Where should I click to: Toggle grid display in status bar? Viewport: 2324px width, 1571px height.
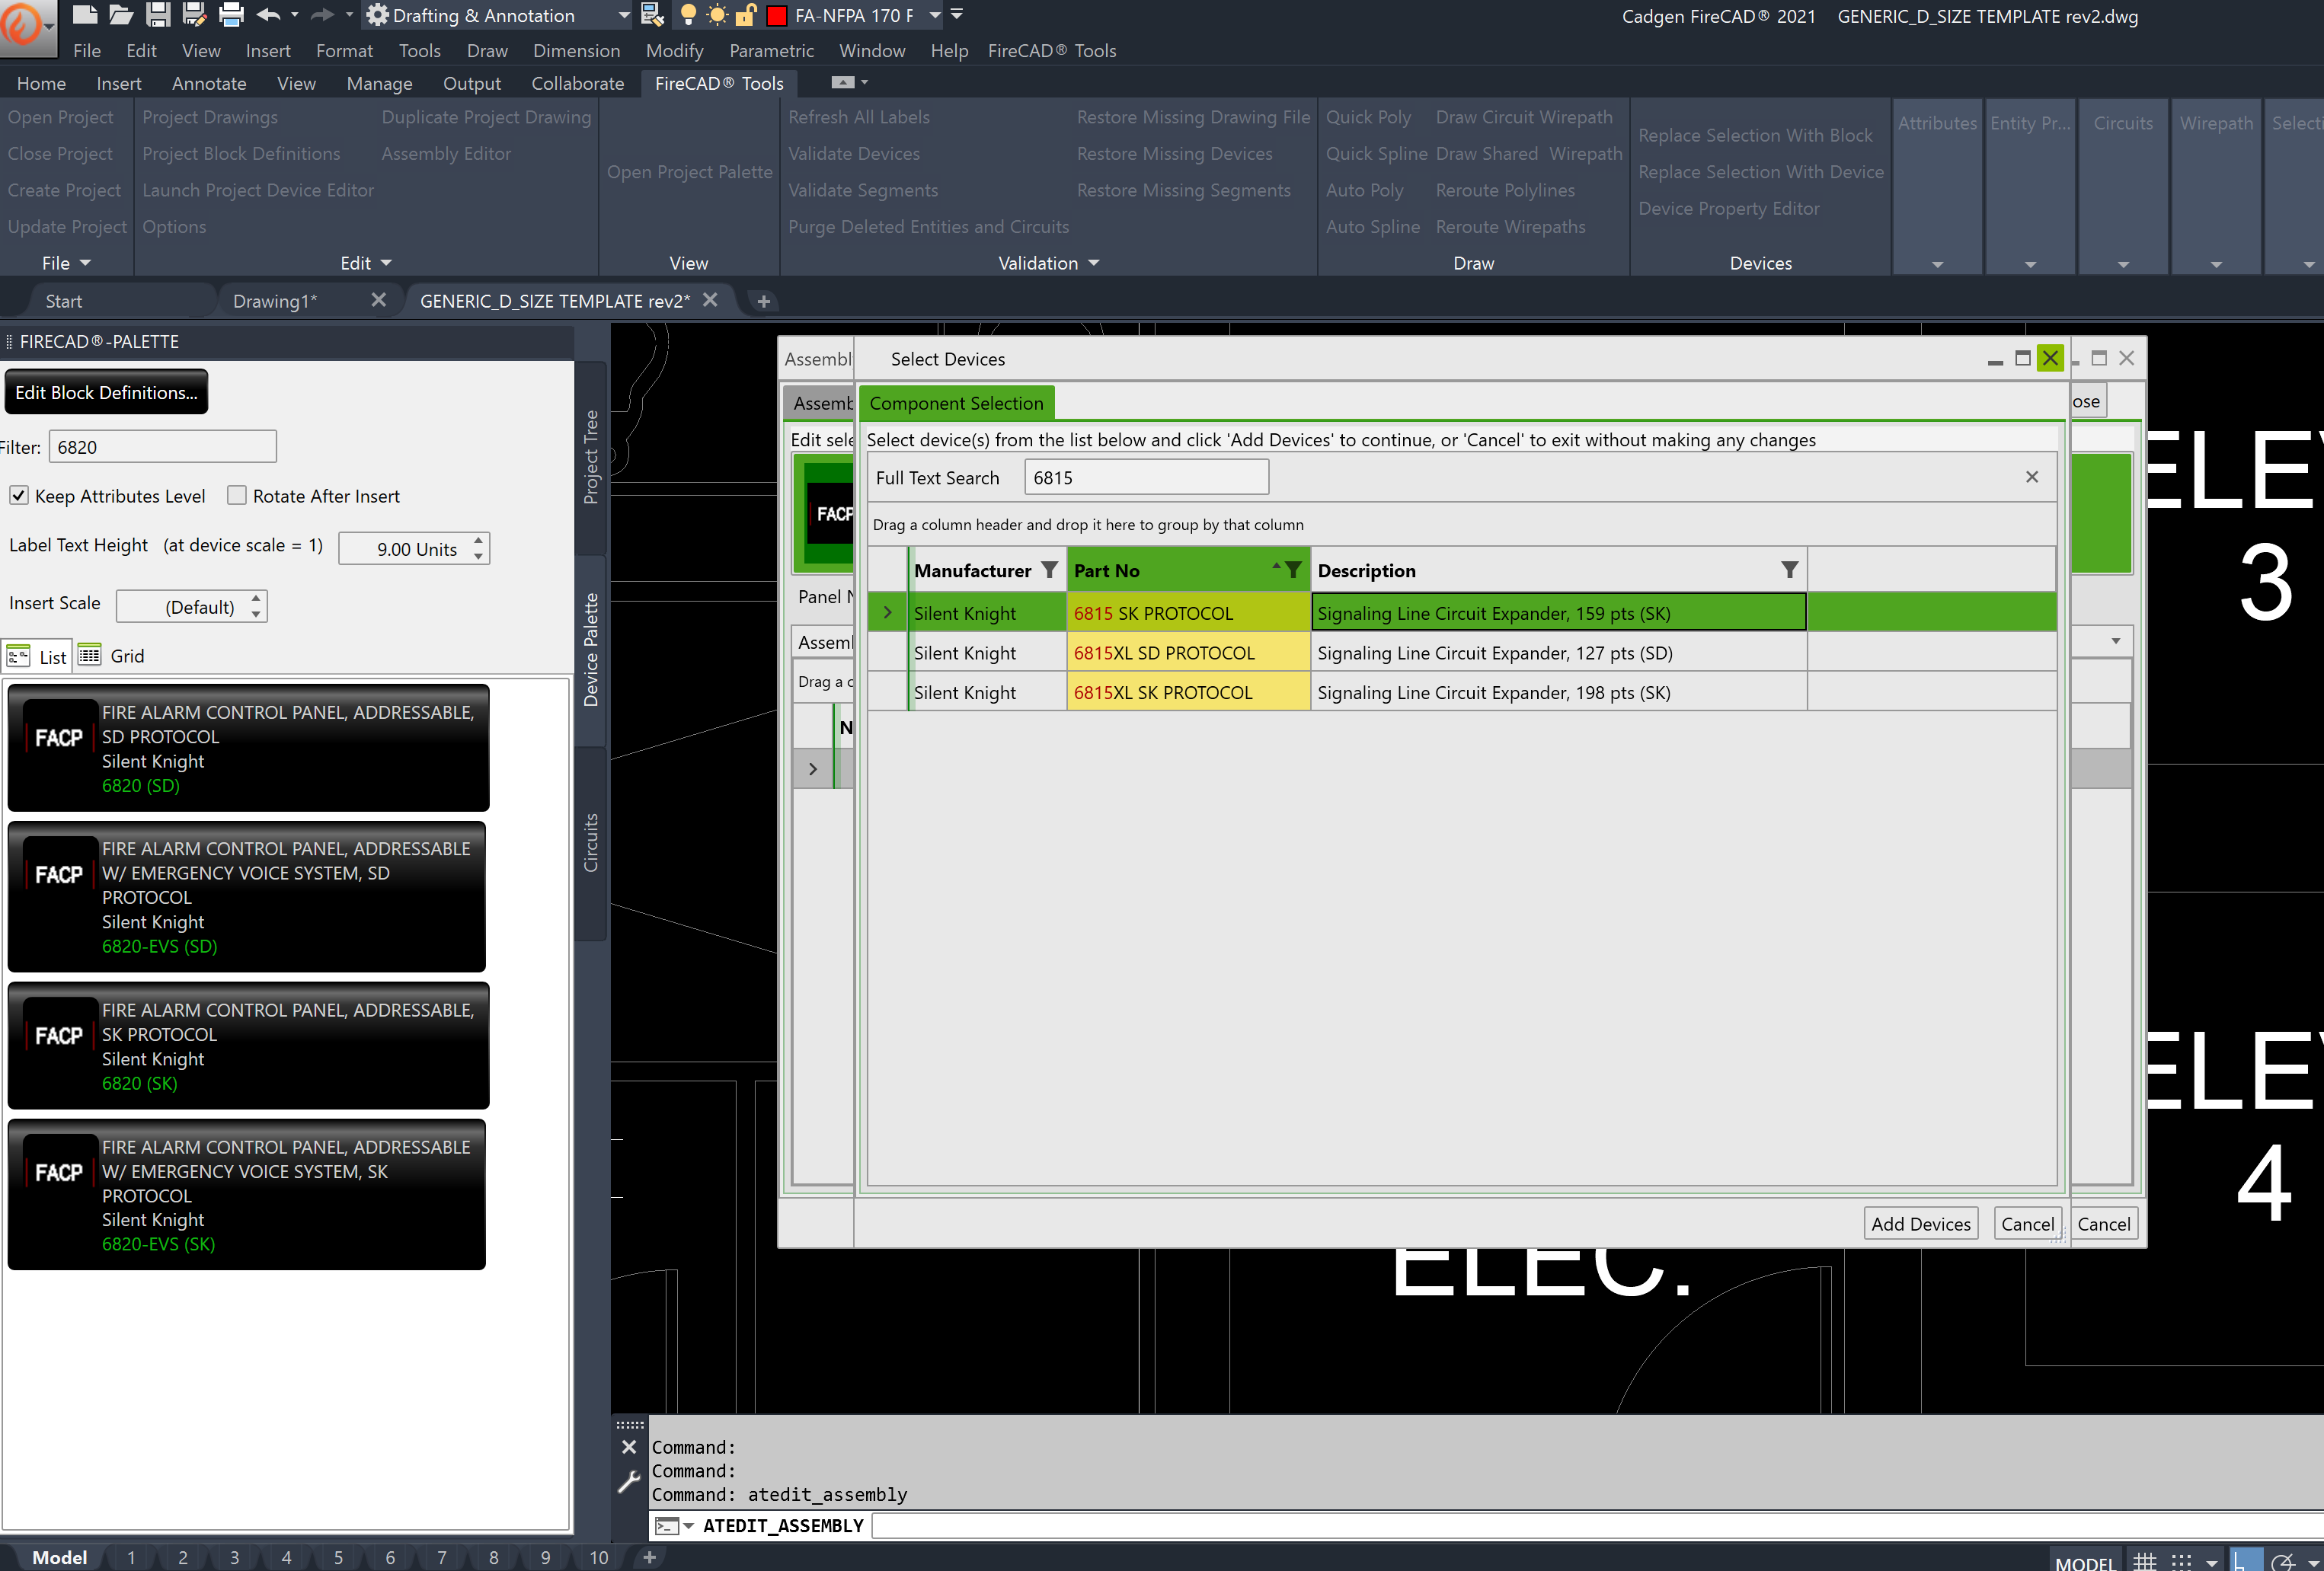pos(2144,1560)
